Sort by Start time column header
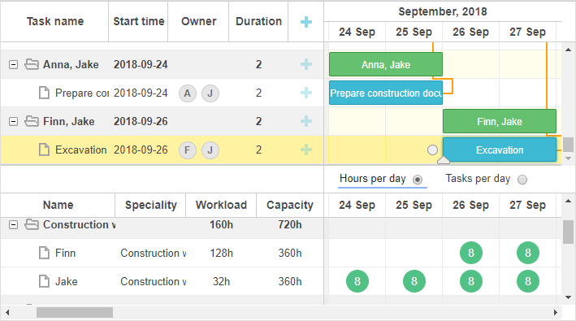 tap(138, 21)
